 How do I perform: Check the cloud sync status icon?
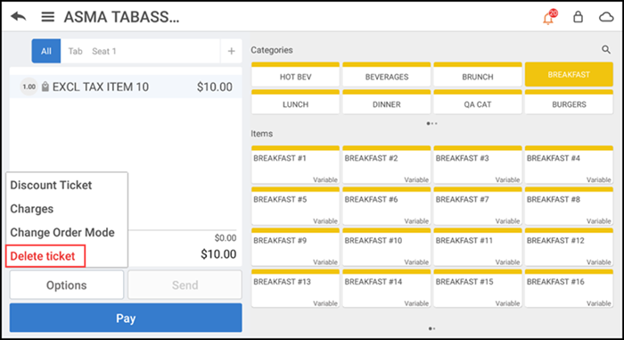[x=606, y=17]
